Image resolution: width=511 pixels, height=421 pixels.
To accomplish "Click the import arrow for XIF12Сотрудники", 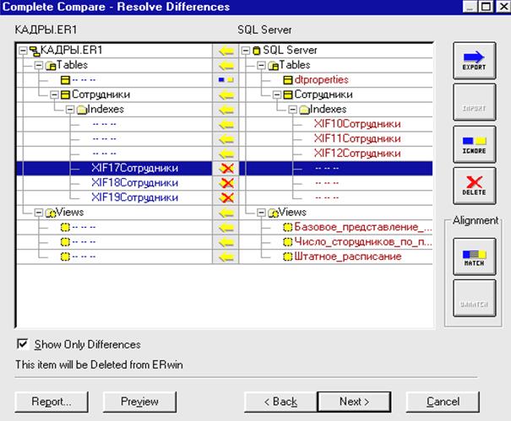I will 226,154.
